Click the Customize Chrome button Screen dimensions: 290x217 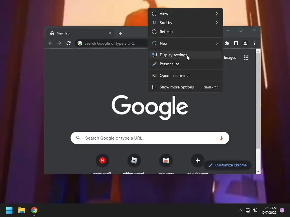228,165
